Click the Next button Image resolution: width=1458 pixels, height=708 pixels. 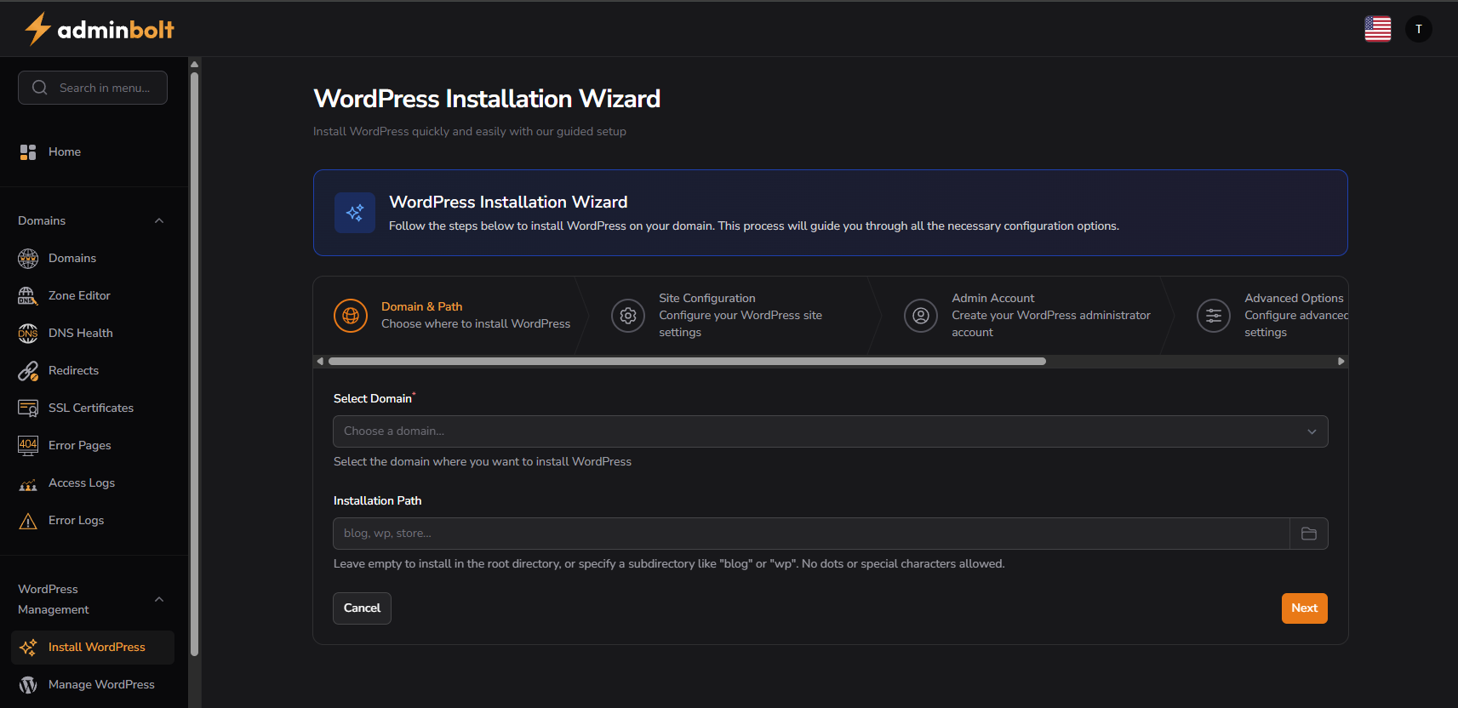1304,608
